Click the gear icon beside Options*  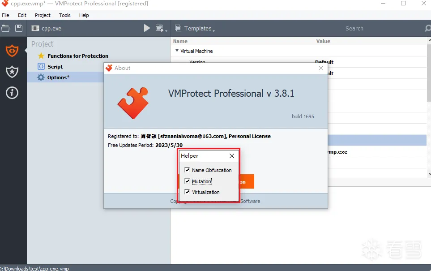pos(41,77)
